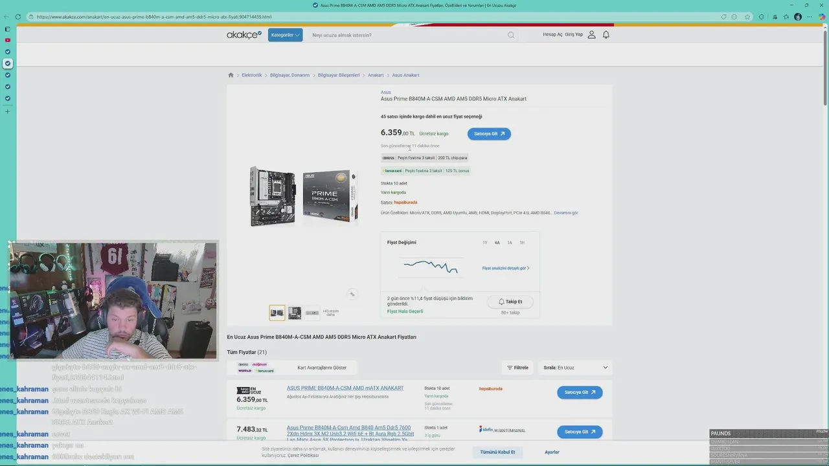829x466 pixels.
Task: Accept cookies with Tümünü Kabul Et
Action: pyautogui.click(x=497, y=452)
